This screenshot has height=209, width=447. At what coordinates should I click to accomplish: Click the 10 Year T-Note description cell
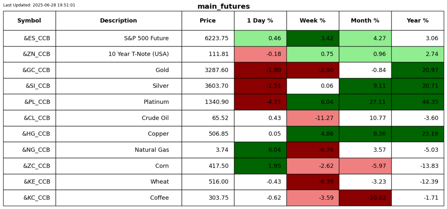pos(118,54)
